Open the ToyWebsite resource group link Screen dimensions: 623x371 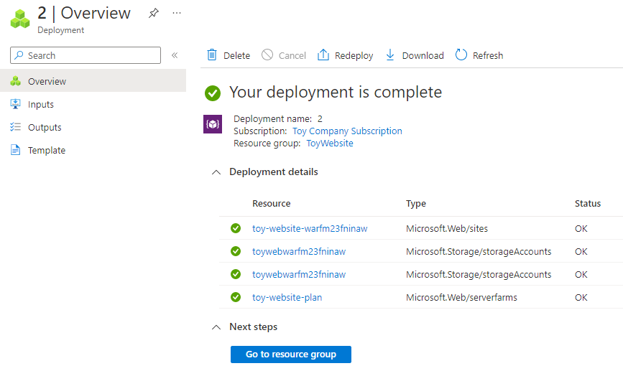point(330,144)
